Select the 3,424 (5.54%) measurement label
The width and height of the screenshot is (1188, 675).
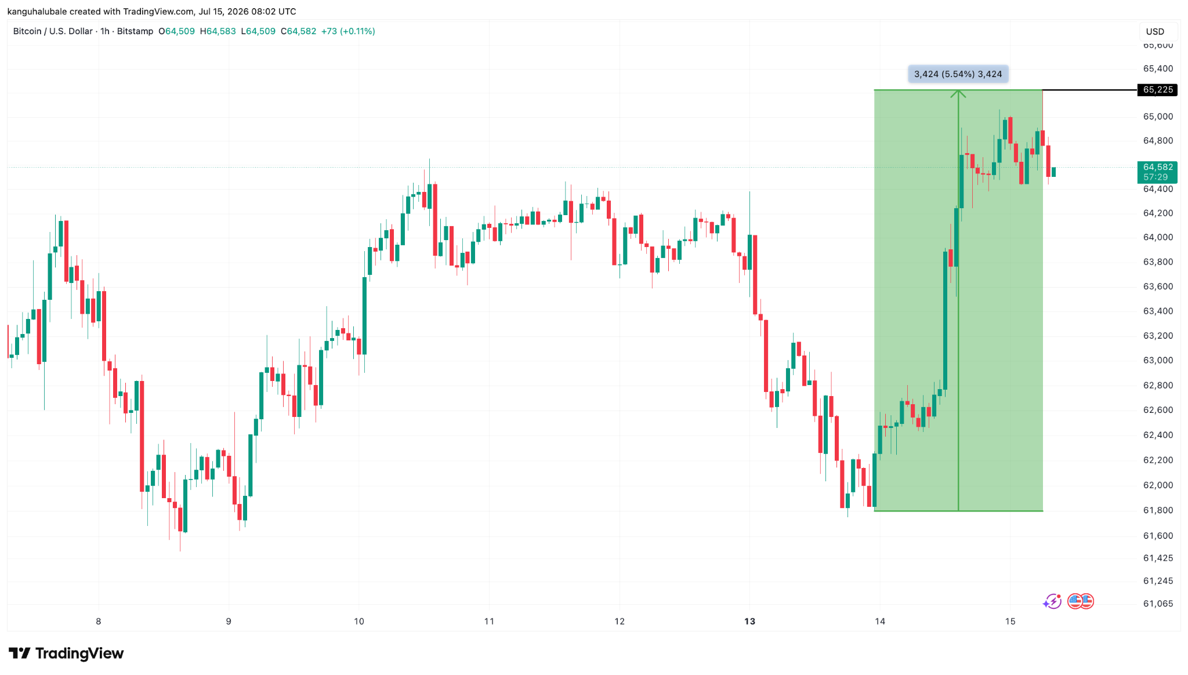click(958, 74)
